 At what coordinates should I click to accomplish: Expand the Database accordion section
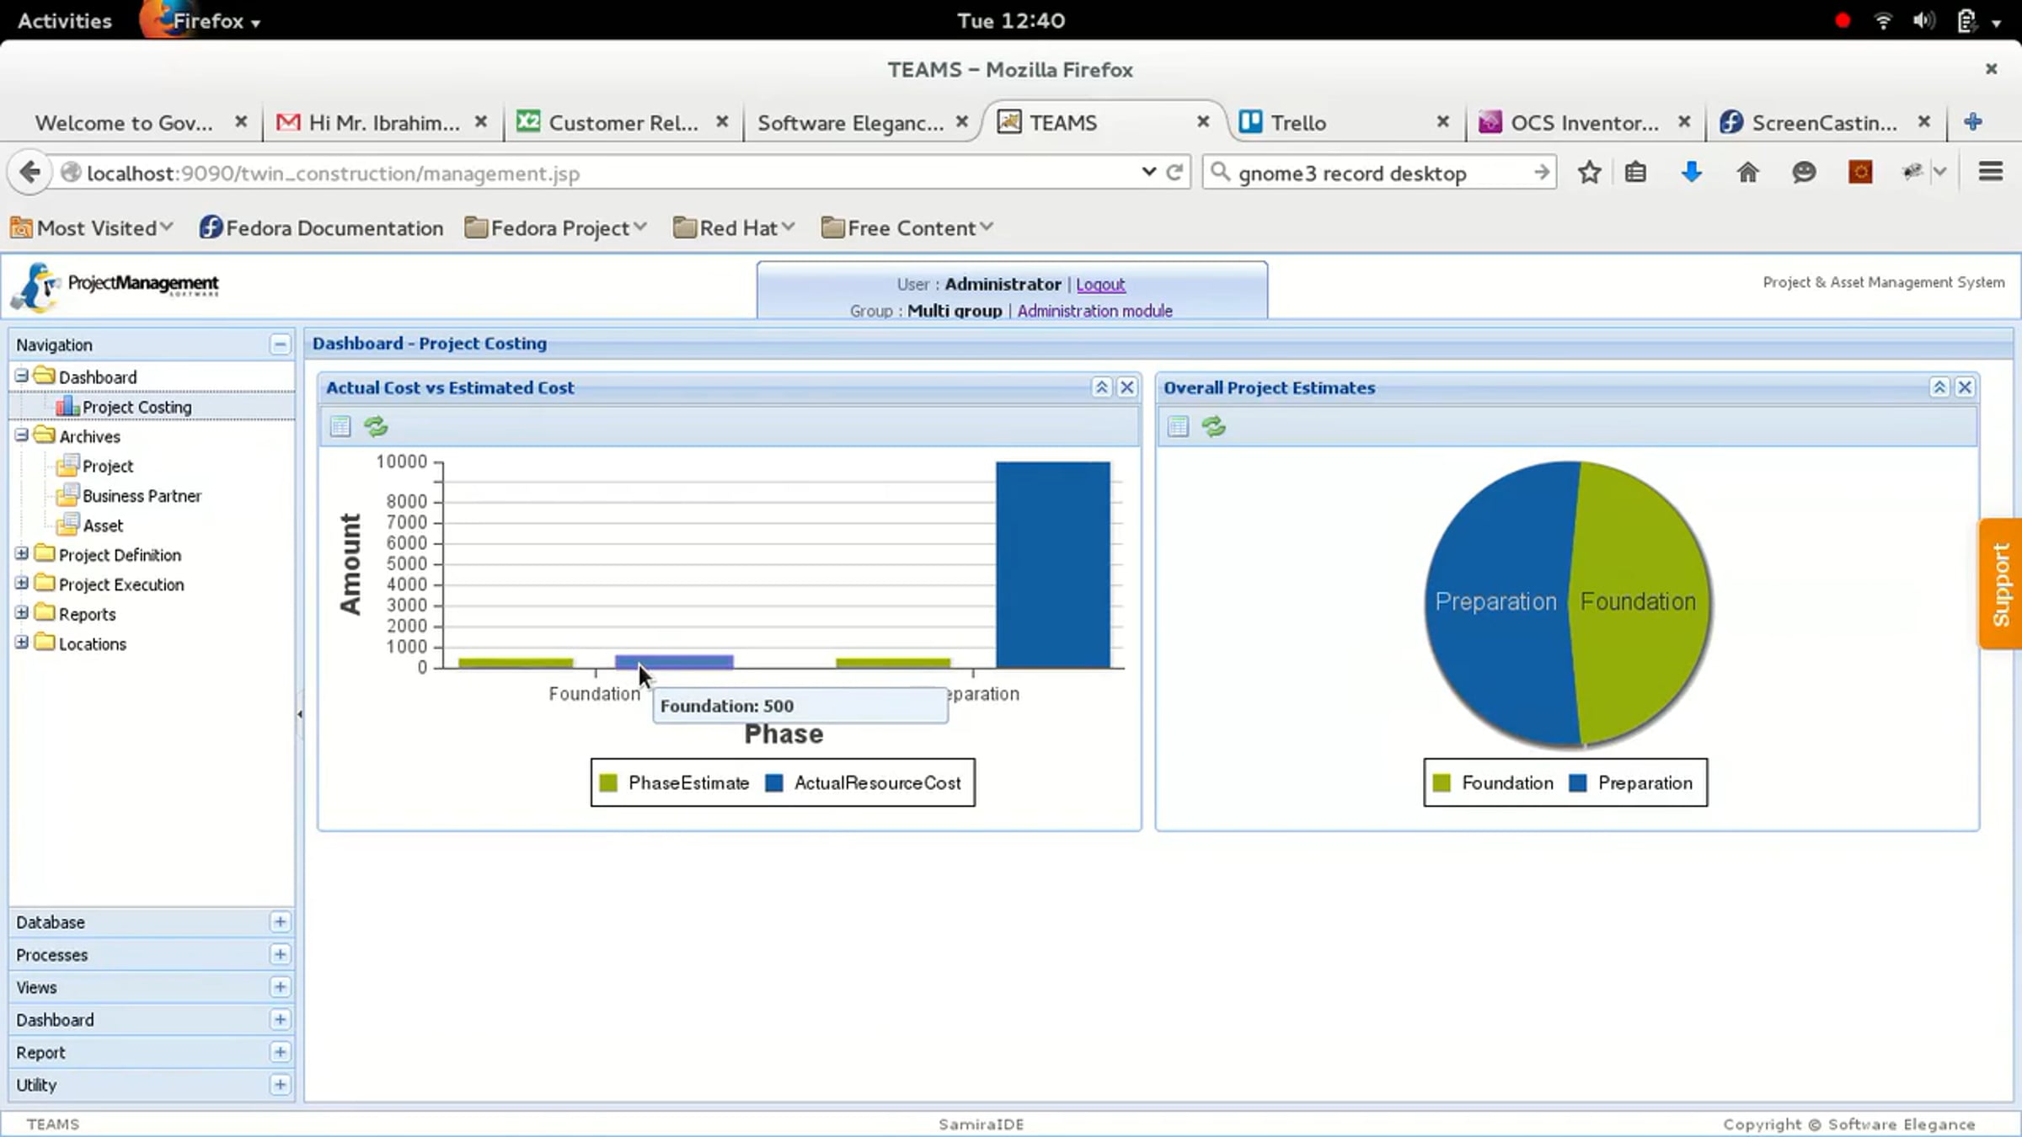280,922
